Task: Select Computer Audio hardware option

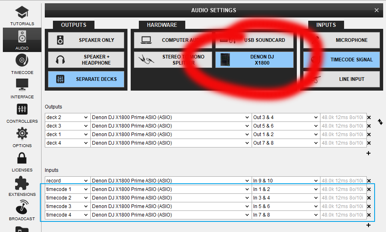Action: 173,40
